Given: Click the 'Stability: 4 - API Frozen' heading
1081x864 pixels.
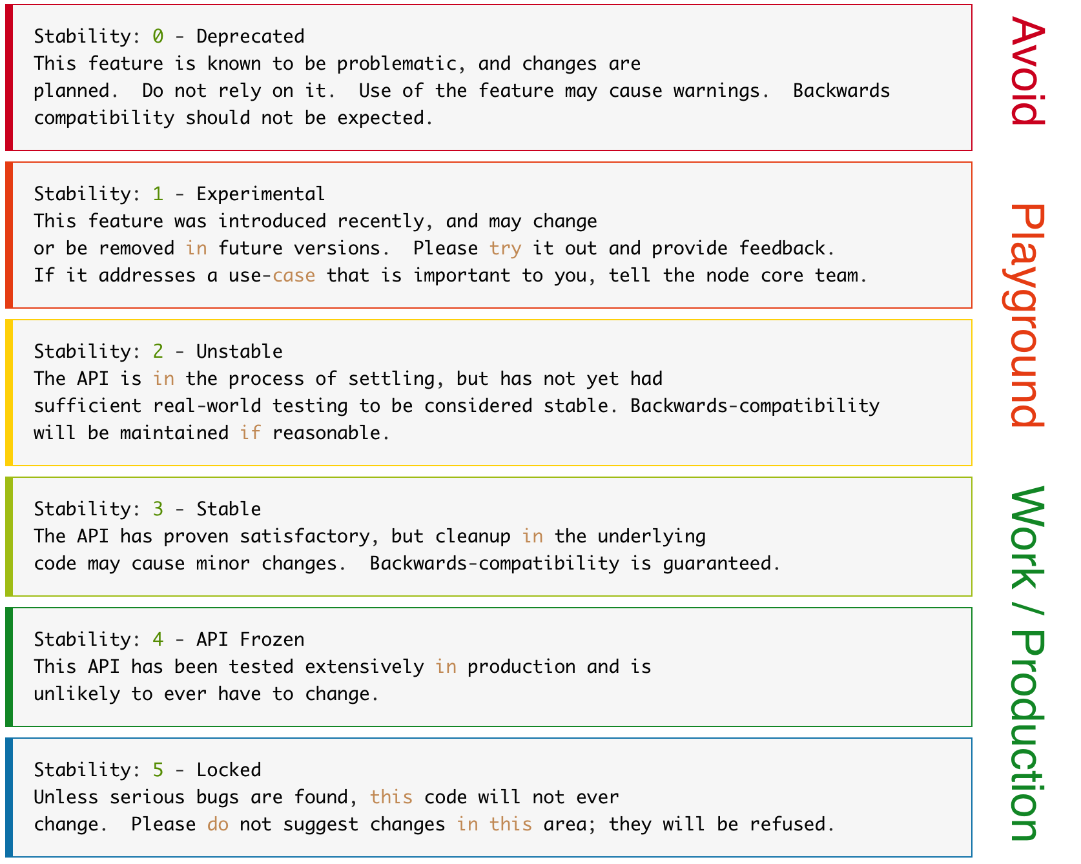Looking at the screenshot, I should (x=169, y=639).
